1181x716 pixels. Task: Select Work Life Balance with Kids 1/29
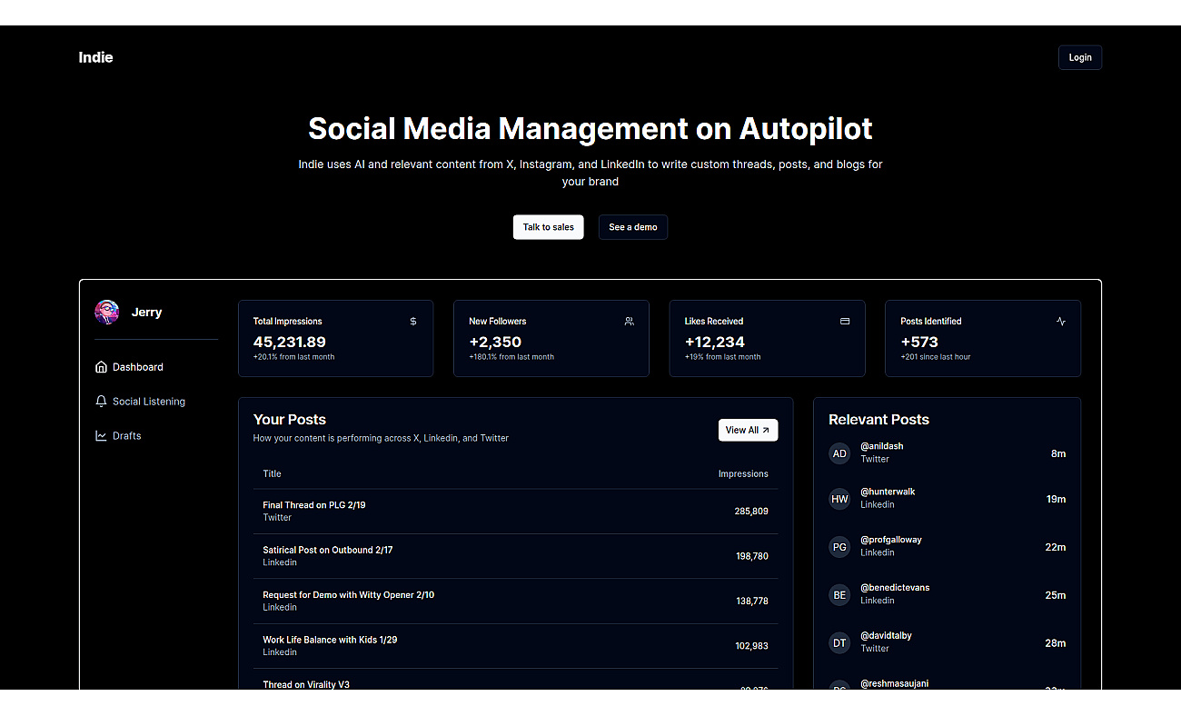click(330, 640)
